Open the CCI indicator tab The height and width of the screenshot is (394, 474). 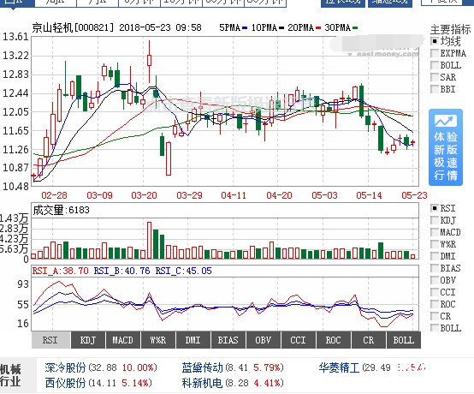(x=299, y=340)
